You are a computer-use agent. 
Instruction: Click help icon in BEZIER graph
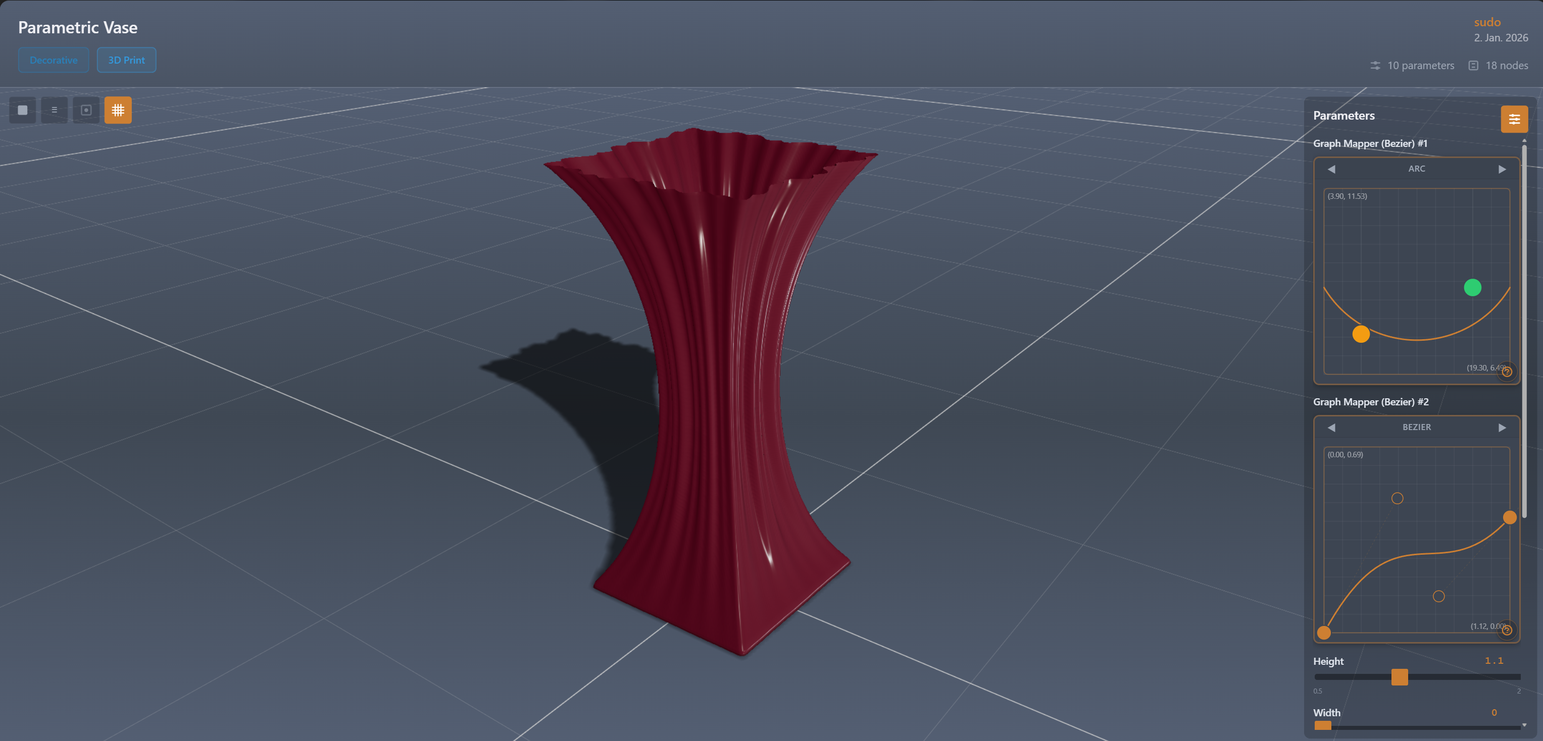pos(1507,629)
